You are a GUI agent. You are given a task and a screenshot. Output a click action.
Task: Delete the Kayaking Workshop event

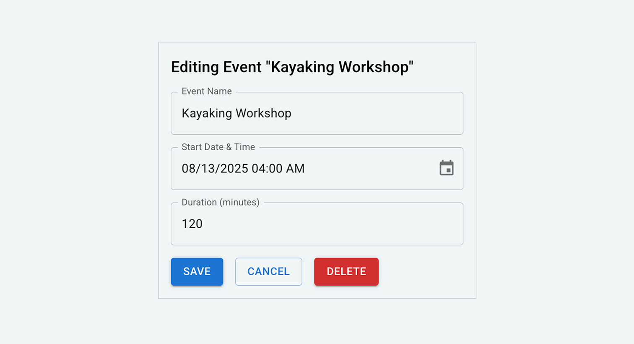346,271
